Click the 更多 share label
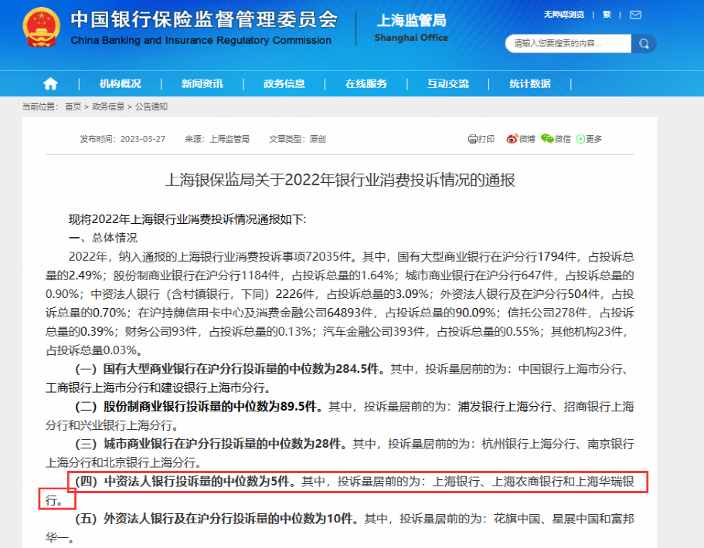The height and width of the screenshot is (548, 704). click(593, 139)
